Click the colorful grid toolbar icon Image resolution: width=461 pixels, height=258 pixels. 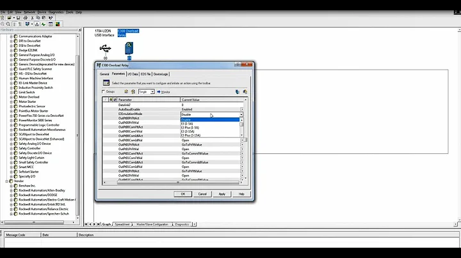point(58,24)
